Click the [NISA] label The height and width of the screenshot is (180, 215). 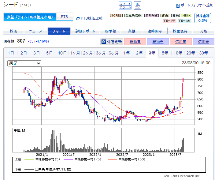(x=186, y=16)
